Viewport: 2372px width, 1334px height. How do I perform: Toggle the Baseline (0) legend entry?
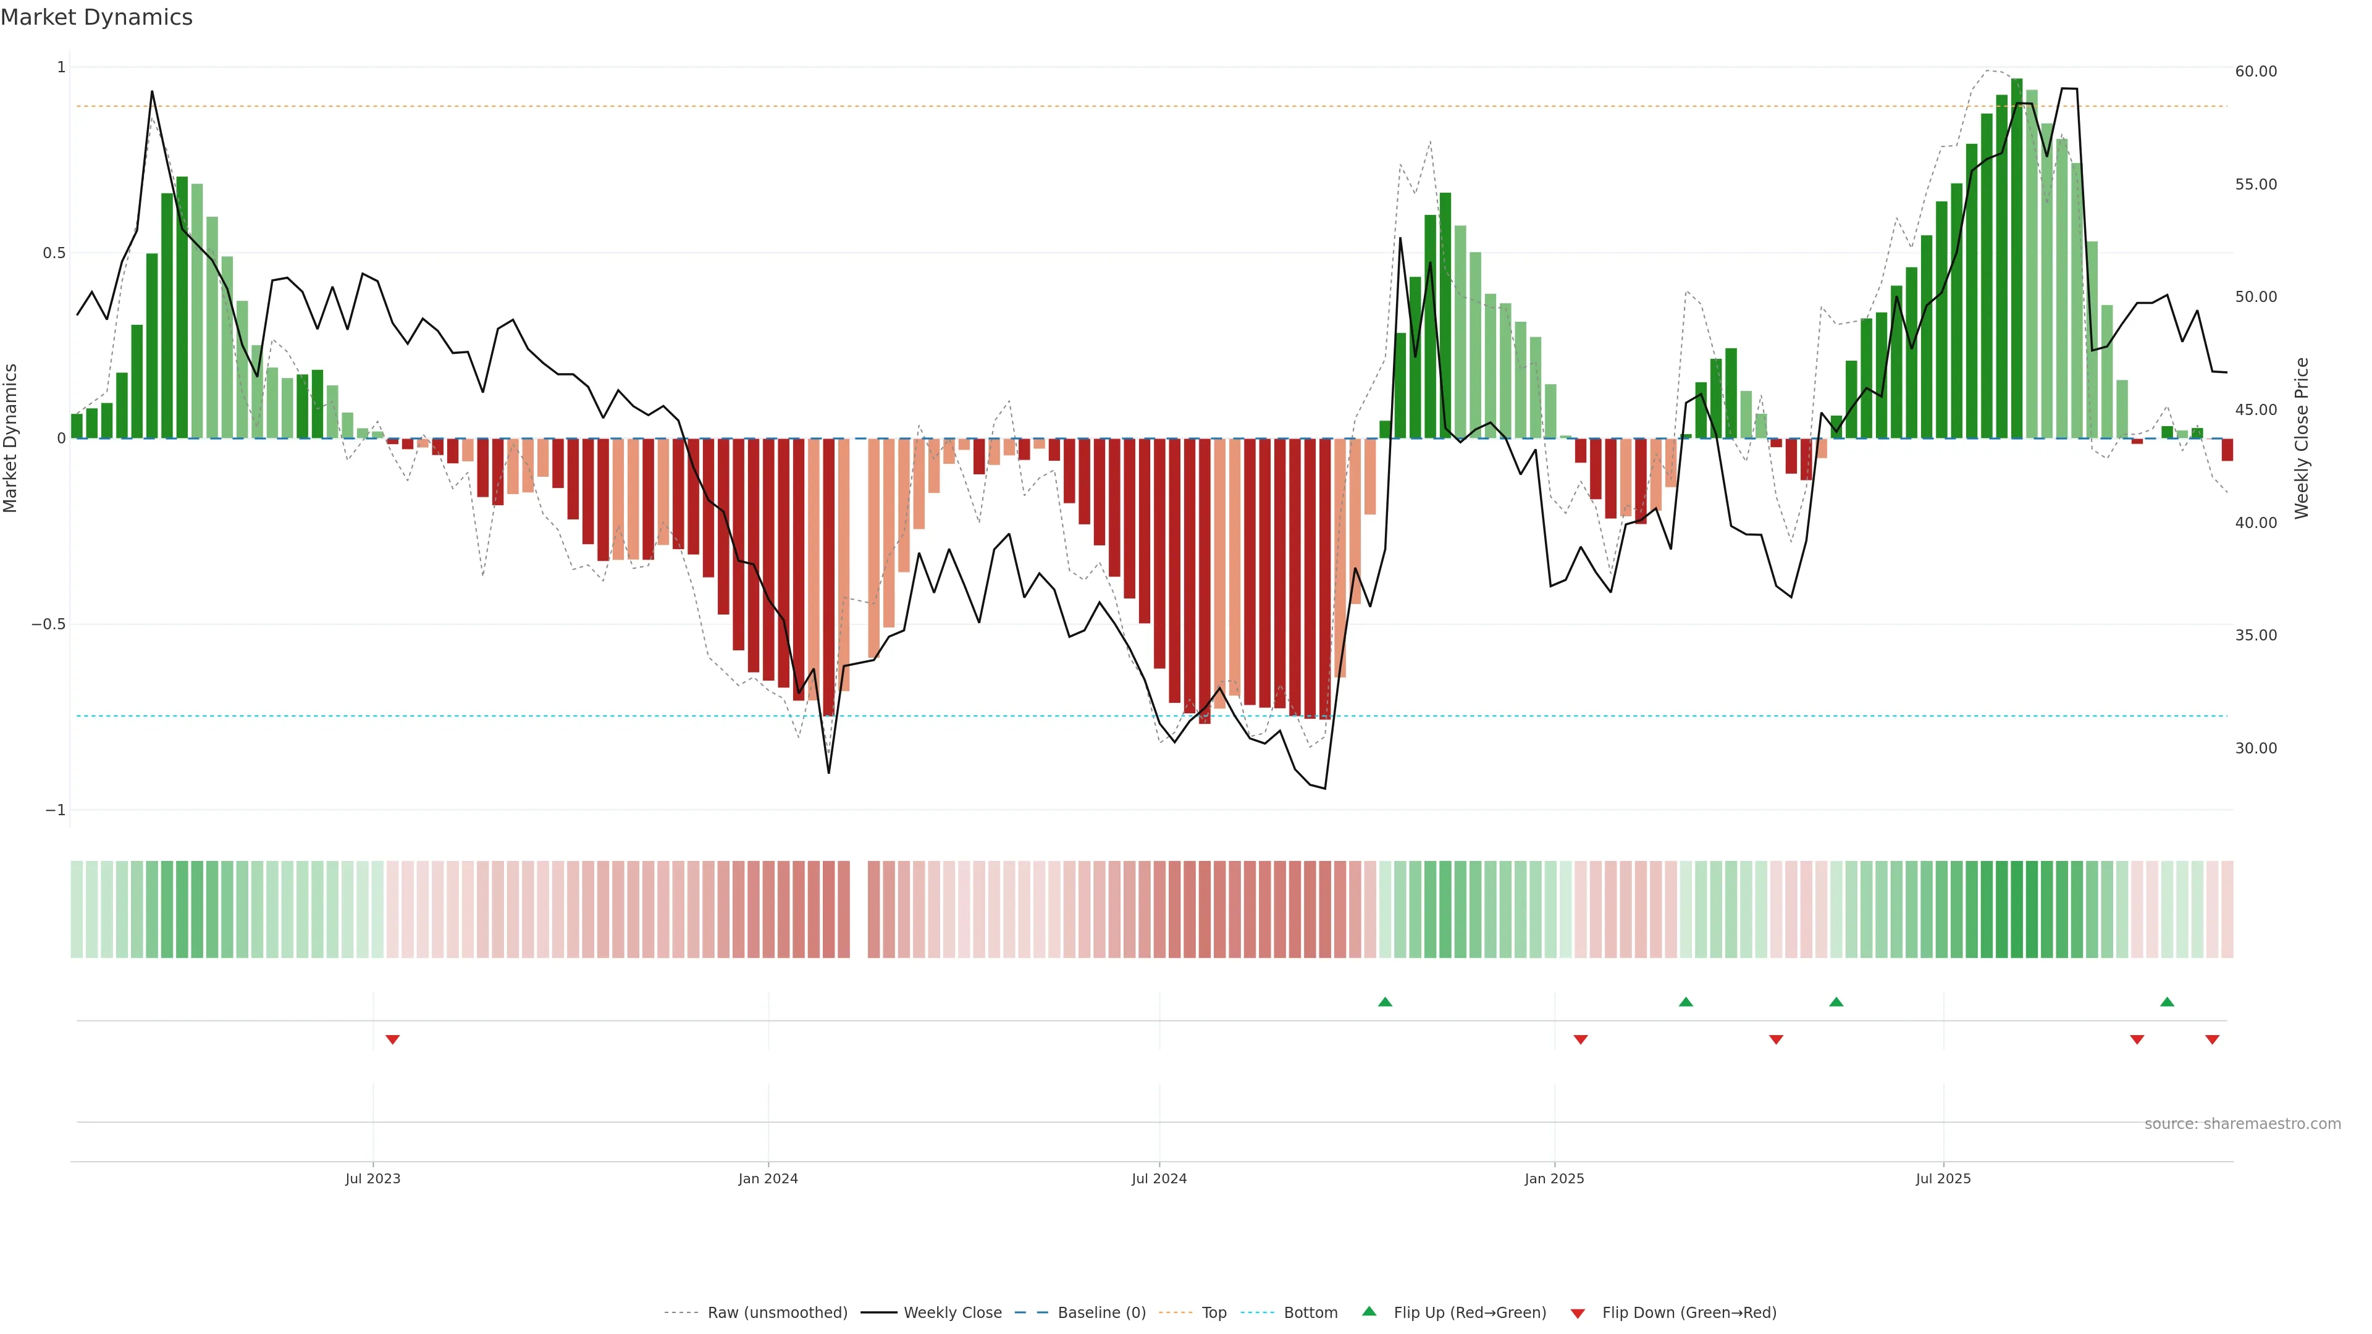1101,1313
